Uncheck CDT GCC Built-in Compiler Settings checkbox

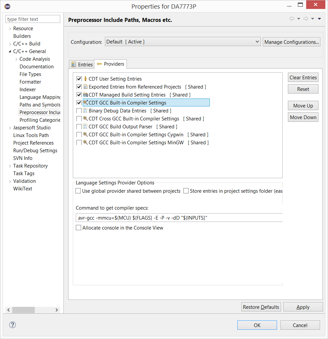click(79, 103)
